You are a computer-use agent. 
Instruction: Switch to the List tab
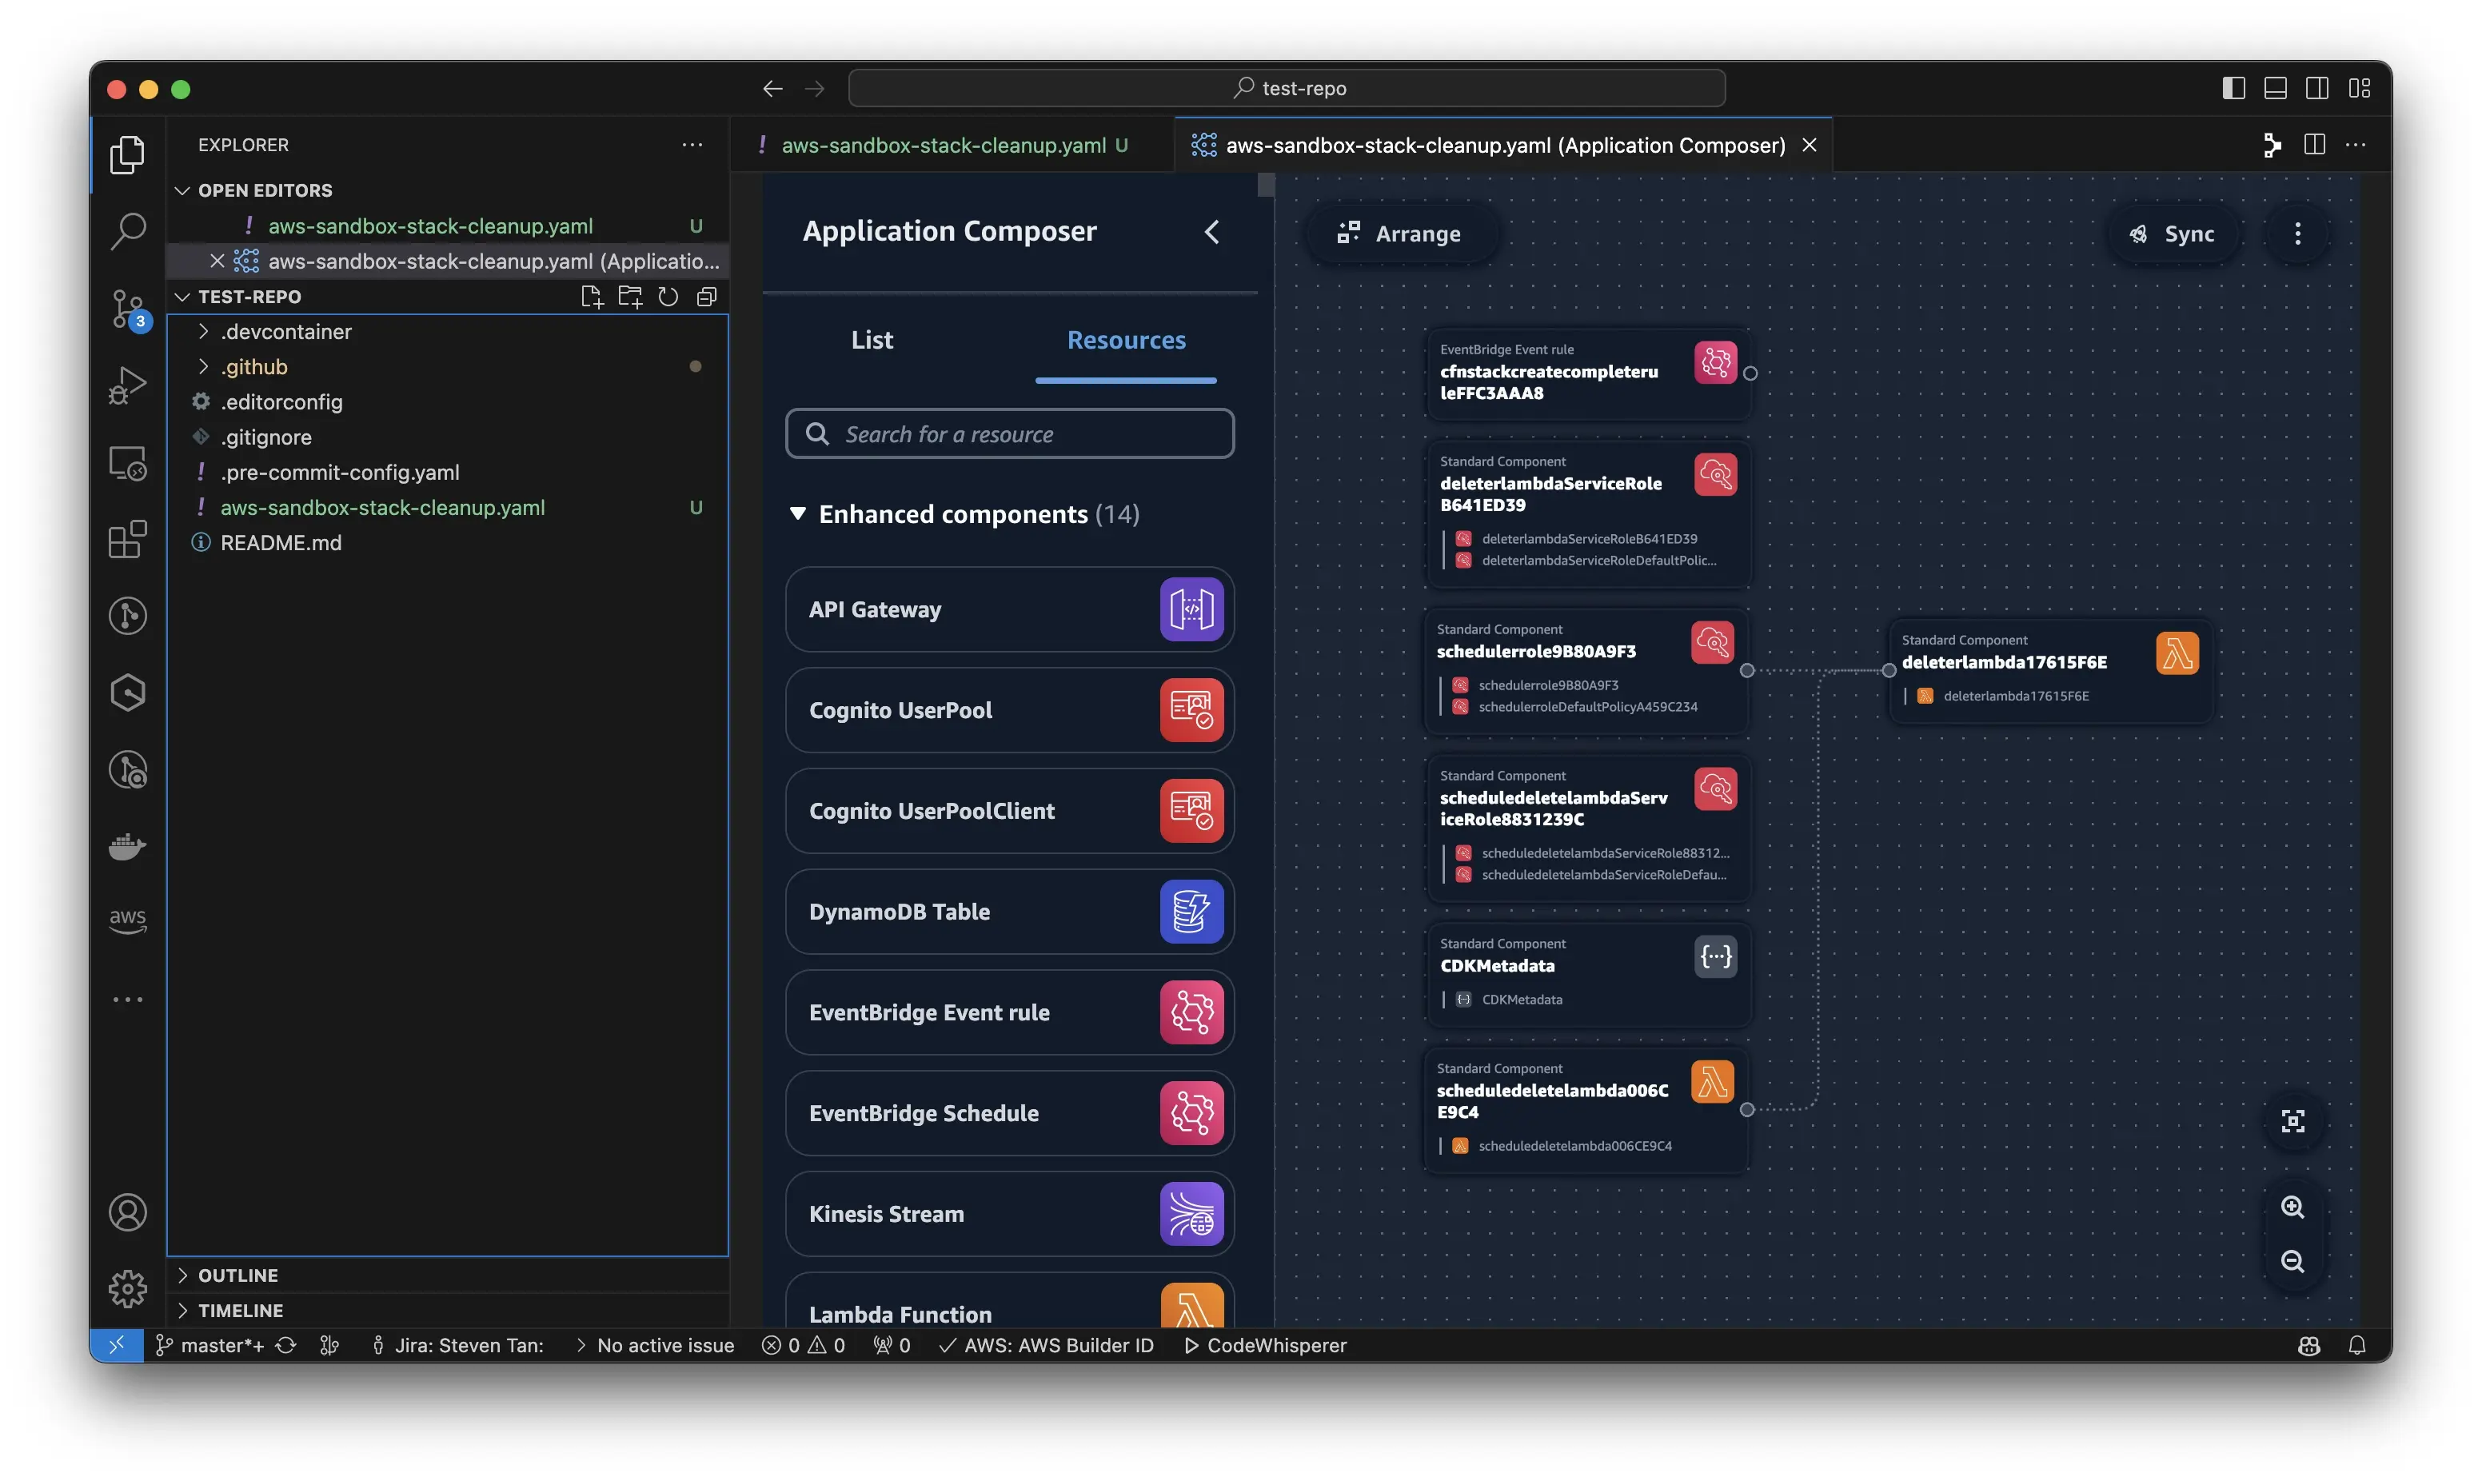click(x=872, y=339)
